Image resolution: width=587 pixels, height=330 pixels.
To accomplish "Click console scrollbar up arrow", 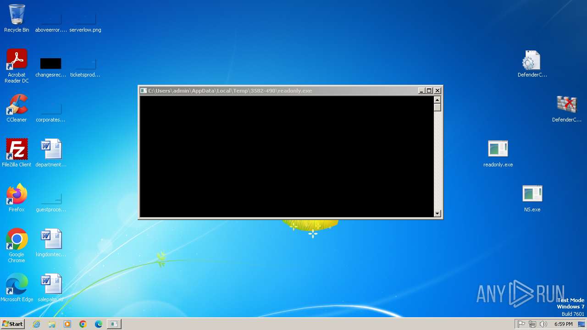I will pos(437,99).
